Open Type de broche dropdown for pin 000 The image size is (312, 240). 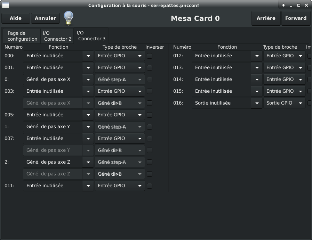[120, 56]
